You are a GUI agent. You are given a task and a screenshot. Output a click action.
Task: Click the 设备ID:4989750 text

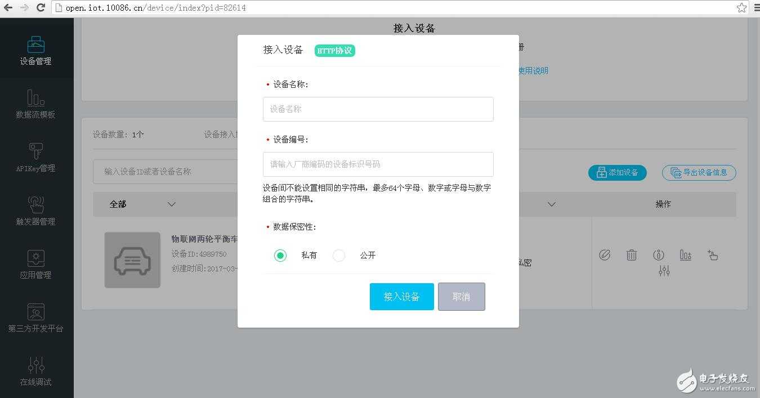pyautogui.click(x=199, y=254)
